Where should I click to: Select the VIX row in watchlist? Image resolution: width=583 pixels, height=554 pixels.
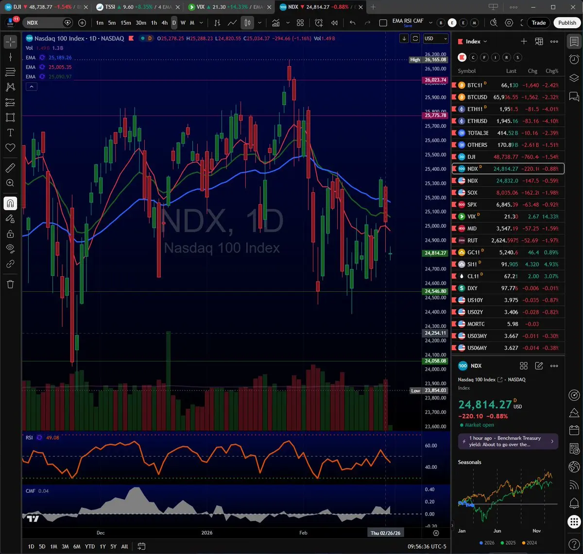point(509,216)
